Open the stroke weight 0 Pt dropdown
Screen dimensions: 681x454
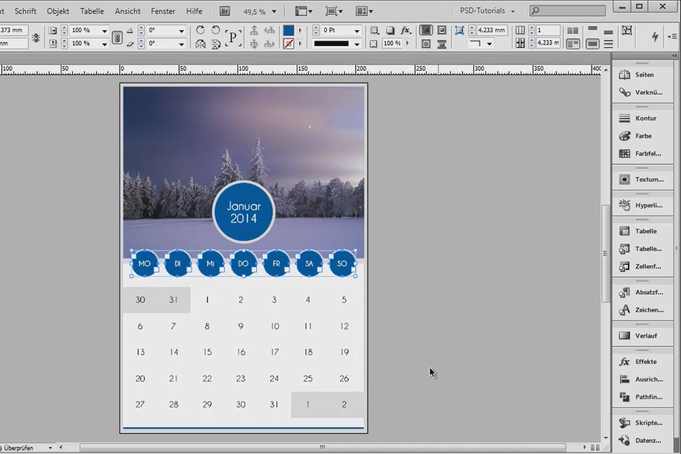click(356, 31)
